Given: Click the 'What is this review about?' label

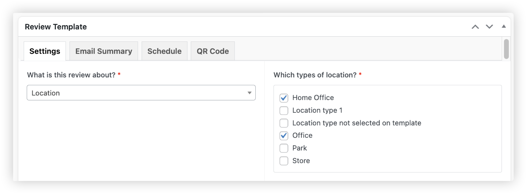Looking at the screenshot, I should pyautogui.click(x=71, y=75).
